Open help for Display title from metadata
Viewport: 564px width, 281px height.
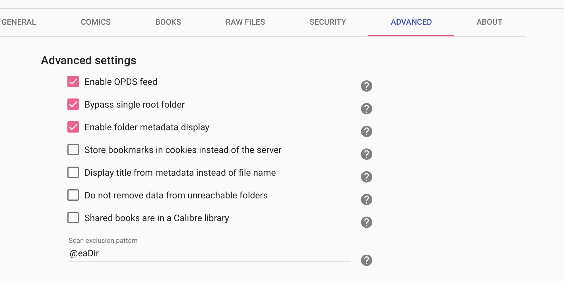coord(366,177)
